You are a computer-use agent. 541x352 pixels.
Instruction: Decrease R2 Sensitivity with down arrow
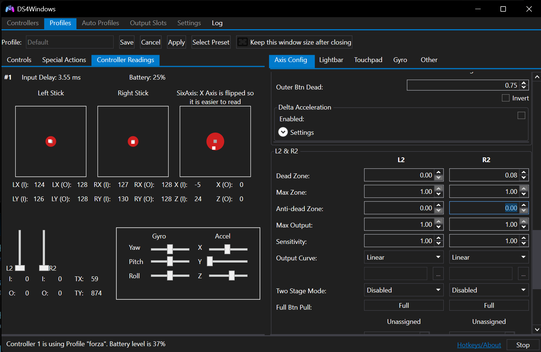coord(524,244)
